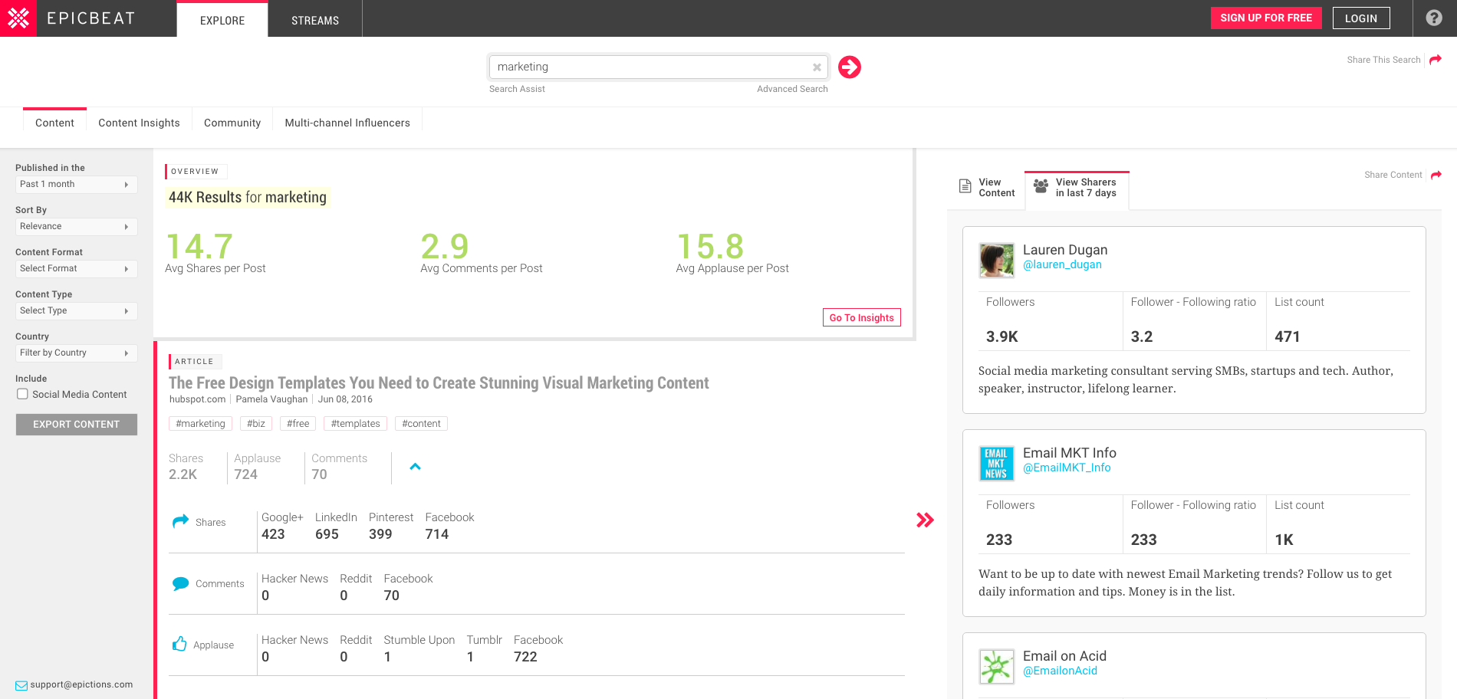Image resolution: width=1457 pixels, height=699 pixels.
Task: Click the Epicbeat logo icon
Action: tap(18, 18)
